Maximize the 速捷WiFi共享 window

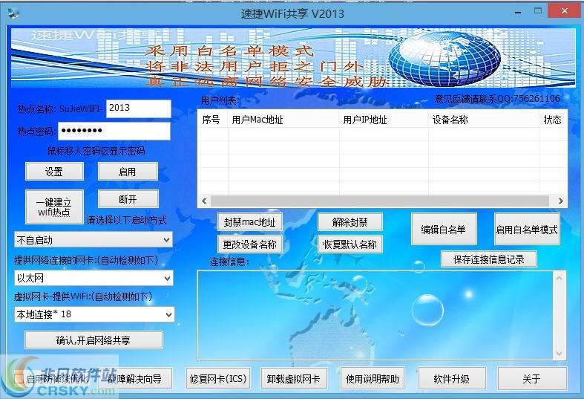[x=538, y=11]
